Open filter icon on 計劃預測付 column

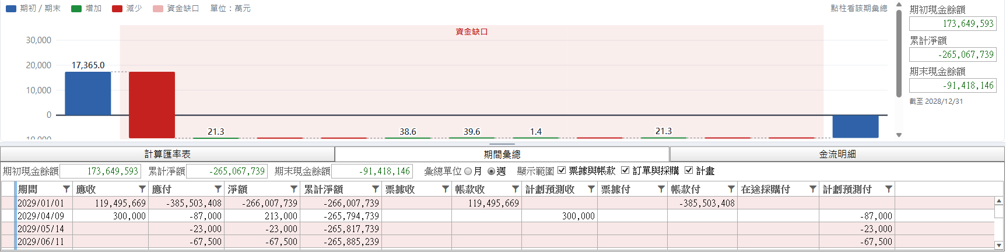coord(889,189)
